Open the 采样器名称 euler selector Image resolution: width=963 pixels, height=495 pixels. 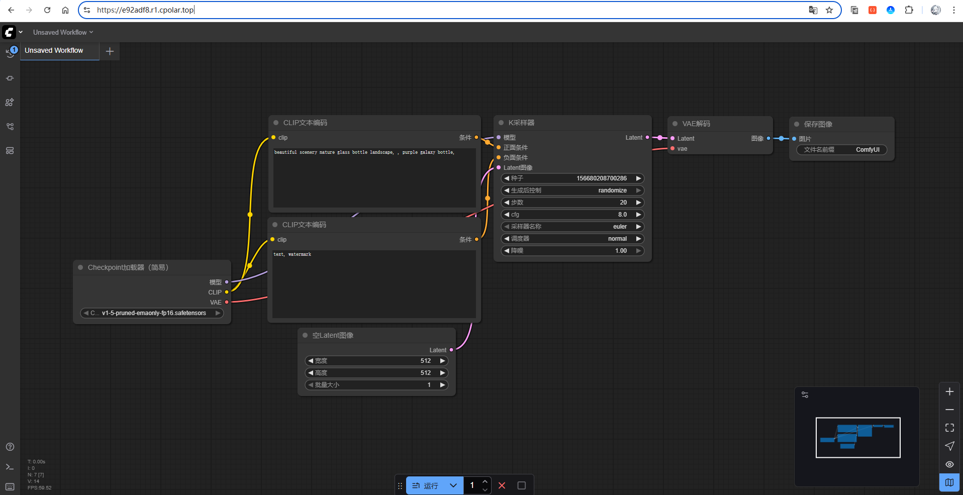(573, 227)
